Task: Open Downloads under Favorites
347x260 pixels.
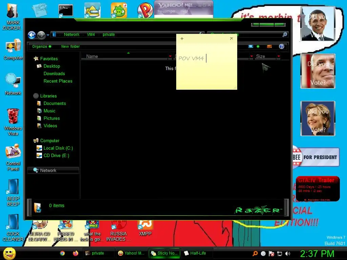Action: 54,73
